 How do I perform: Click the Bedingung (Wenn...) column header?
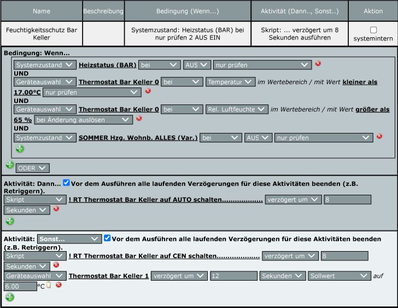188,11
